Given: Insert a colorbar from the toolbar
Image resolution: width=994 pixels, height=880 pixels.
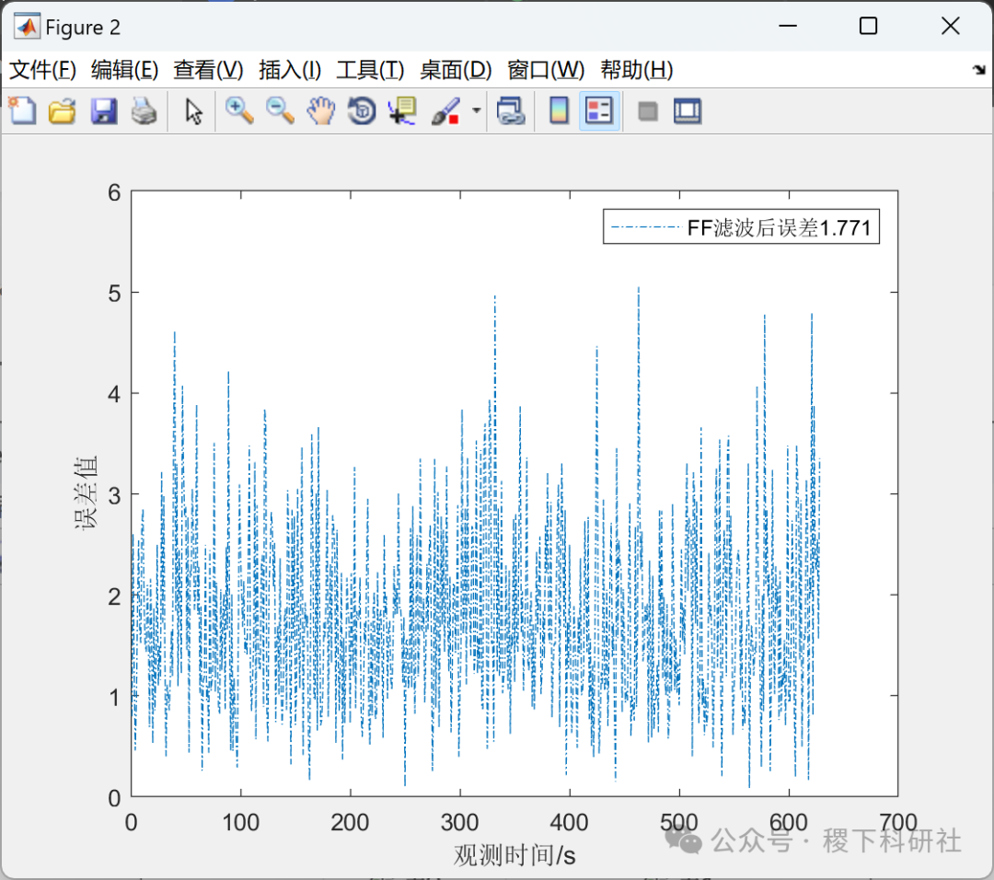Looking at the screenshot, I should 559,111.
